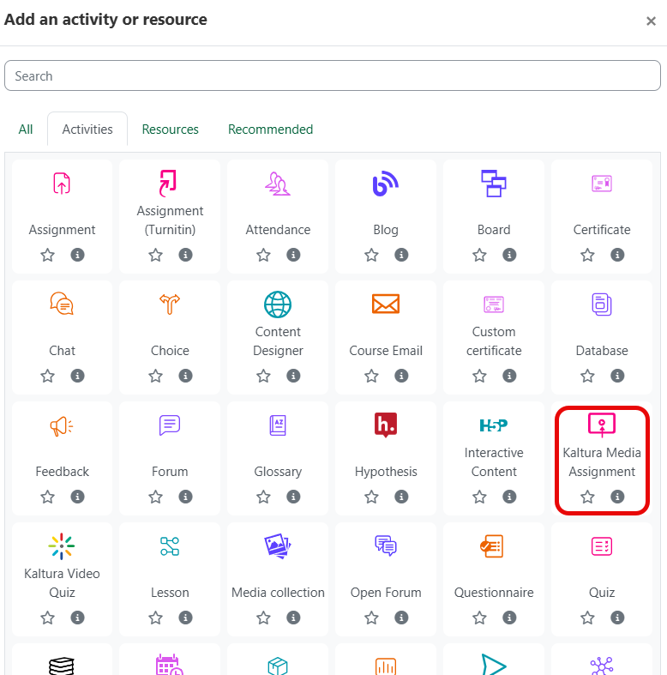This screenshot has height=675, width=667.
Task: Switch to the Recommended tab
Action: (270, 130)
